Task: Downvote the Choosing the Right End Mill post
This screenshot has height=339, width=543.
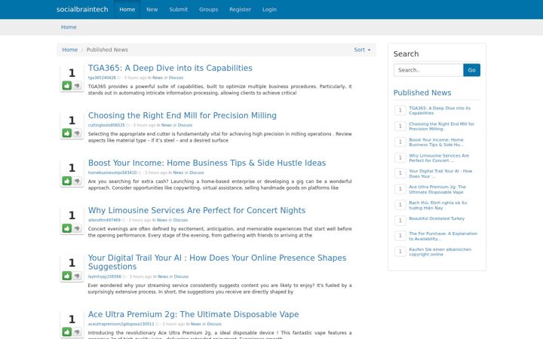Action: [x=77, y=133]
